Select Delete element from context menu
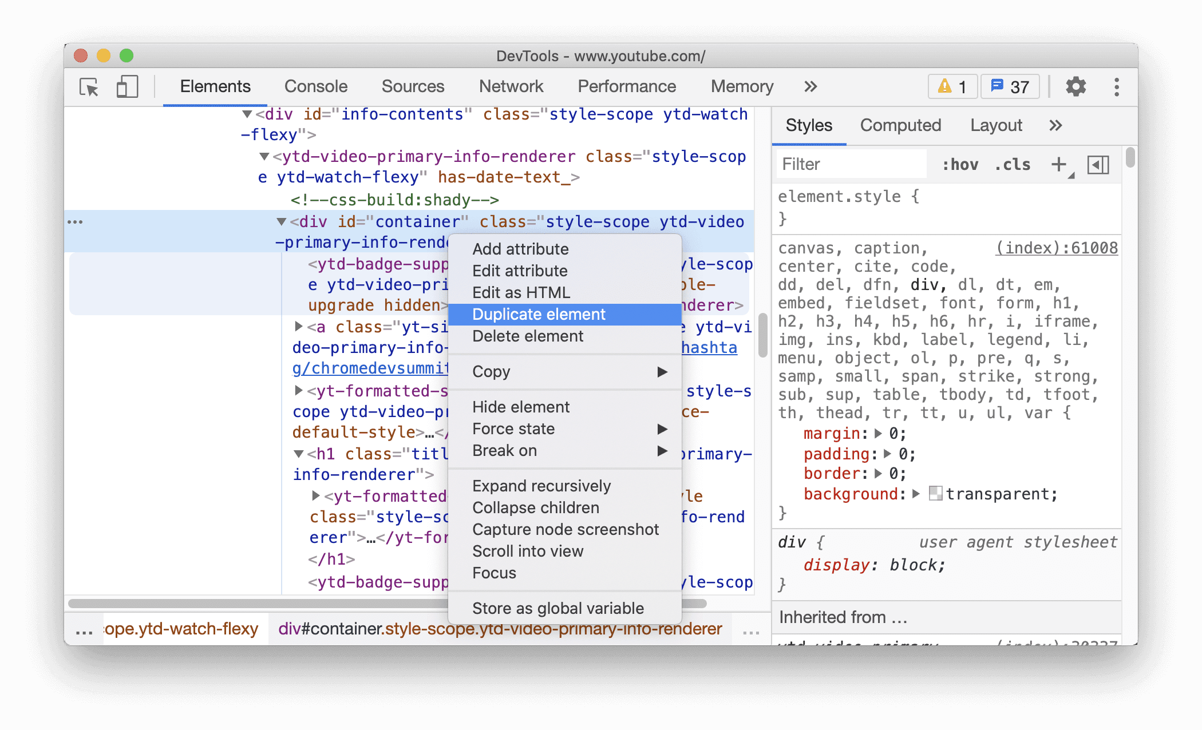The height and width of the screenshot is (730, 1202). (x=527, y=335)
